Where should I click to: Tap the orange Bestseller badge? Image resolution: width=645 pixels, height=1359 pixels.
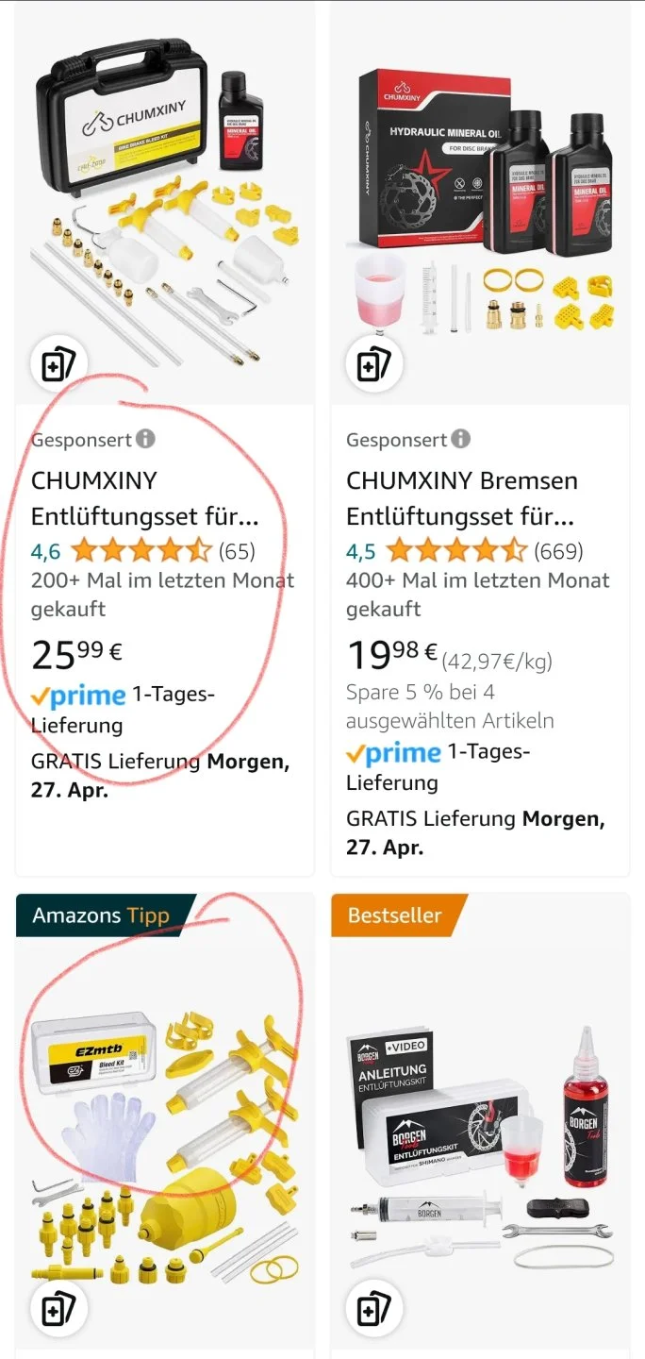point(395,915)
